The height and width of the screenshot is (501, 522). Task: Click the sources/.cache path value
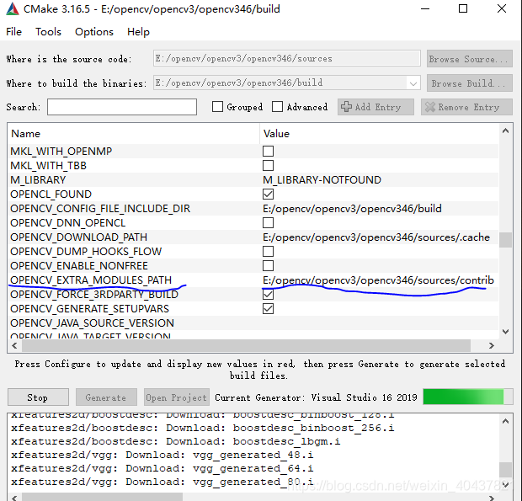pos(376,237)
